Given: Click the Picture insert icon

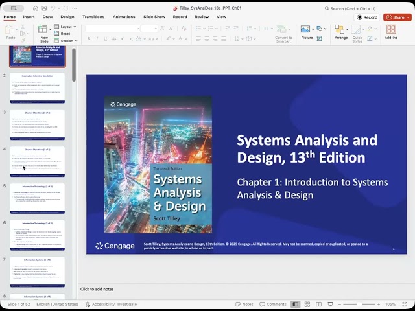Looking at the screenshot, I should pos(305,29).
